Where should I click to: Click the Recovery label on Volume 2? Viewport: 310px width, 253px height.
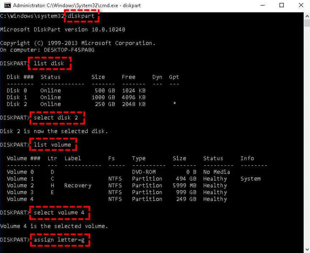[78, 186]
